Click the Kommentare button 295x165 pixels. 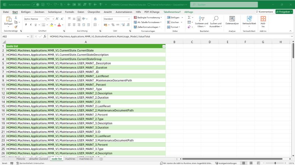pos(264,12)
